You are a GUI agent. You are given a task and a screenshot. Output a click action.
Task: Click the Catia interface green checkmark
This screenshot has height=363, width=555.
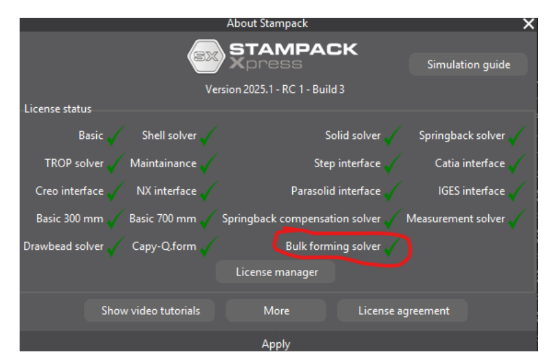[x=516, y=163]
